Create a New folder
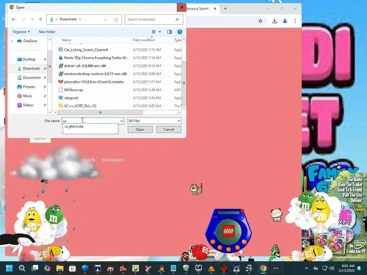The width and height of the screenshot is (367, 275). [47, 32]
